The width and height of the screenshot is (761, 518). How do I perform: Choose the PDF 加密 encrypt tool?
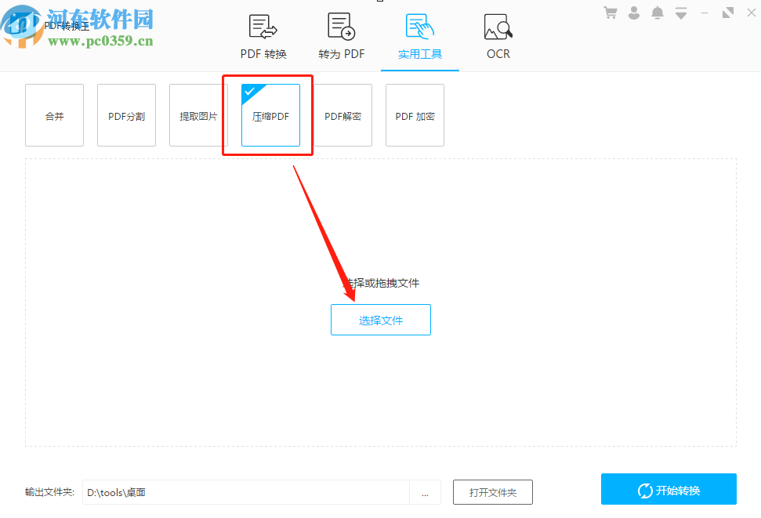click(x=415, y=115)
